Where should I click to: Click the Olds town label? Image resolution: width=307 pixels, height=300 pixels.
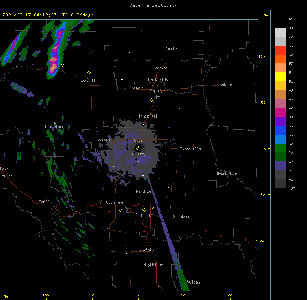[x=138, y=140]
